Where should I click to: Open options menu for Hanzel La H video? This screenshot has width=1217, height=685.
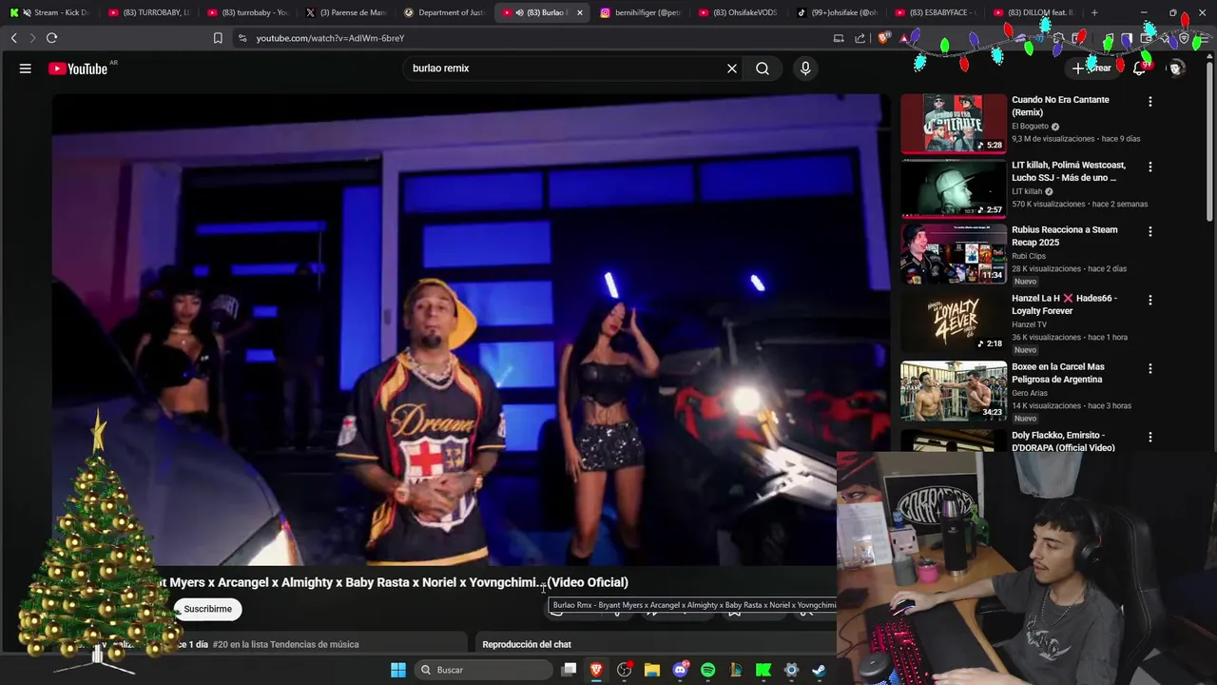point(1150,300)
